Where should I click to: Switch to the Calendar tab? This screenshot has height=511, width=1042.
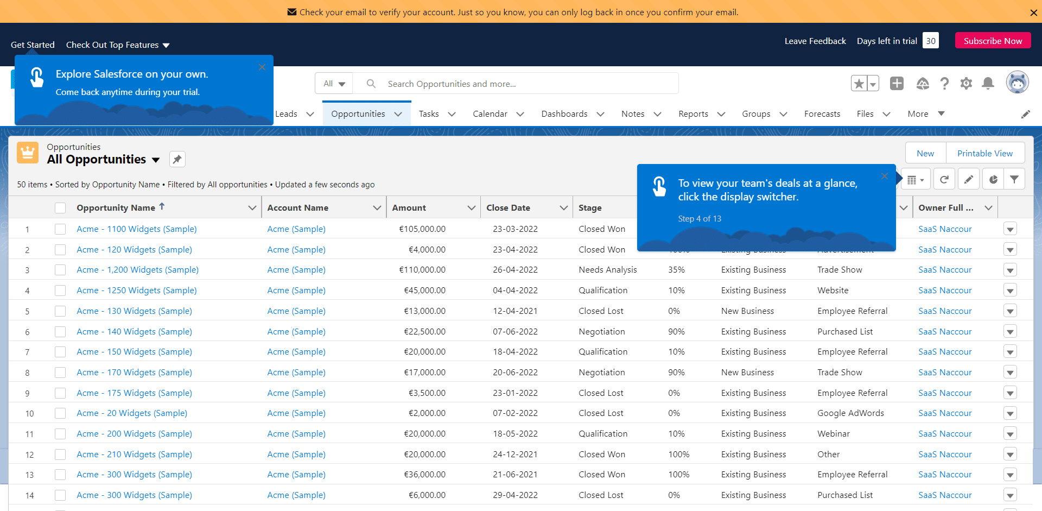[x=490, y=114]
